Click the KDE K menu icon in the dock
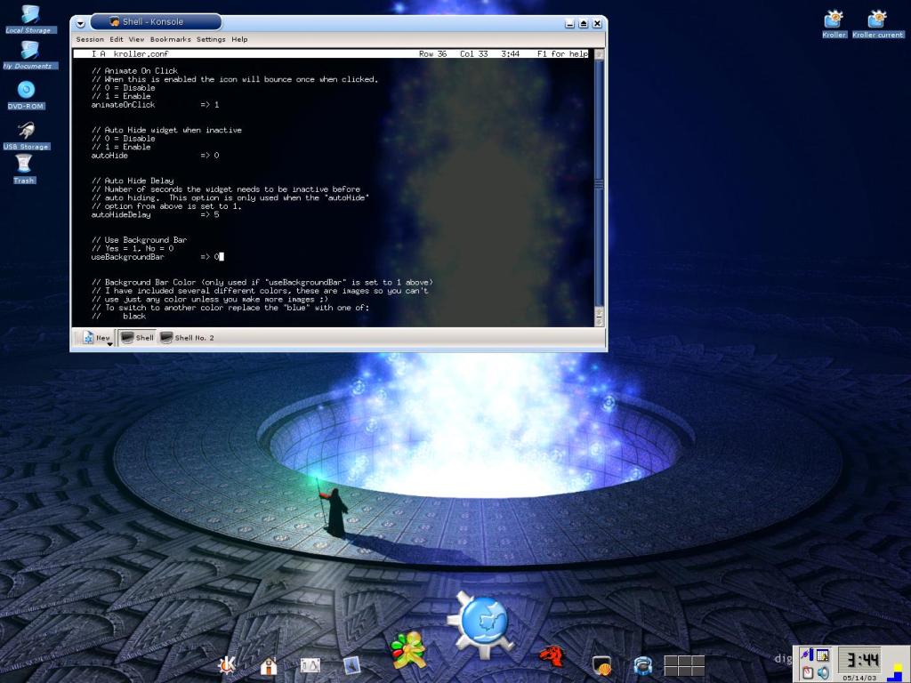 [x=227, y=663]
